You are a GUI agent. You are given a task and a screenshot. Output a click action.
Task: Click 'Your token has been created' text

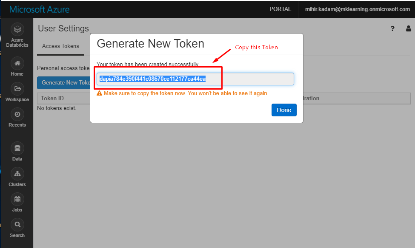[x=148, y=64]
